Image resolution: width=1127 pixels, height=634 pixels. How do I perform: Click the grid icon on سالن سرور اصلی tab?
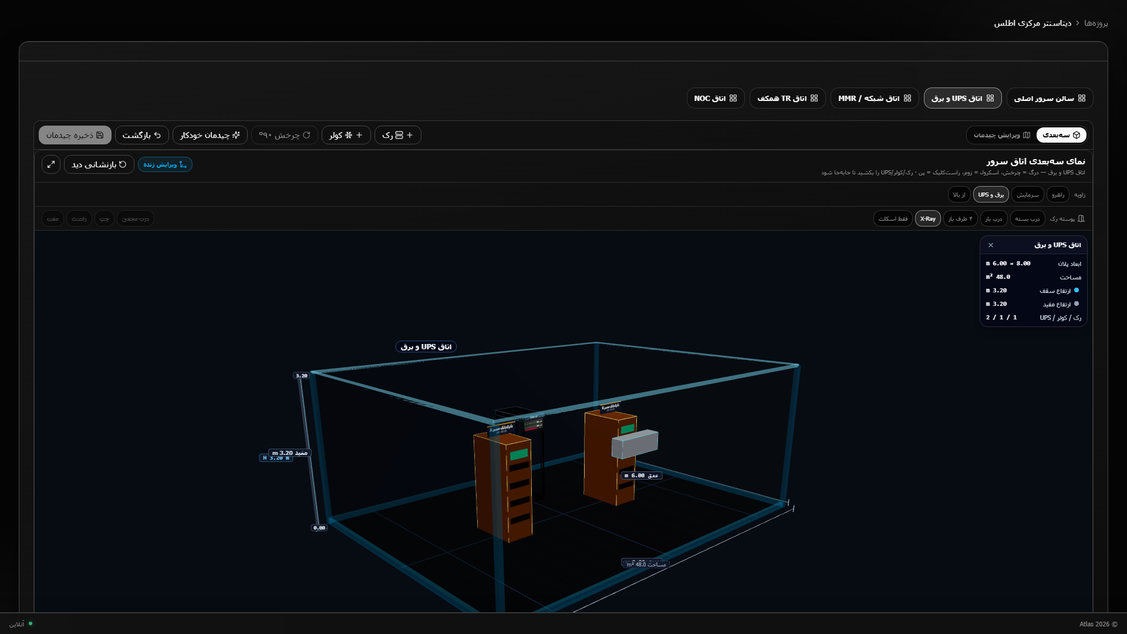[1082, 98]
